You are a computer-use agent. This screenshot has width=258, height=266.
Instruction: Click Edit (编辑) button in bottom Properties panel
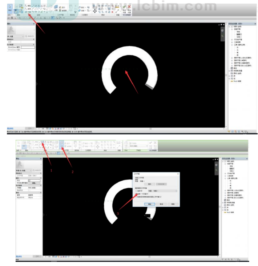(x=34, y=183)
